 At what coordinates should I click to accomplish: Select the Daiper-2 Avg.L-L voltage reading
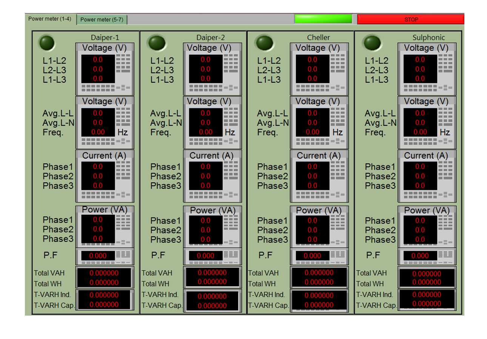pos(205,113)
